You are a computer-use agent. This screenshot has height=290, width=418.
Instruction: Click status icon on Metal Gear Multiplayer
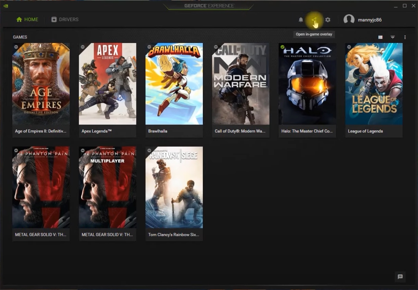(x=83, y=151)
